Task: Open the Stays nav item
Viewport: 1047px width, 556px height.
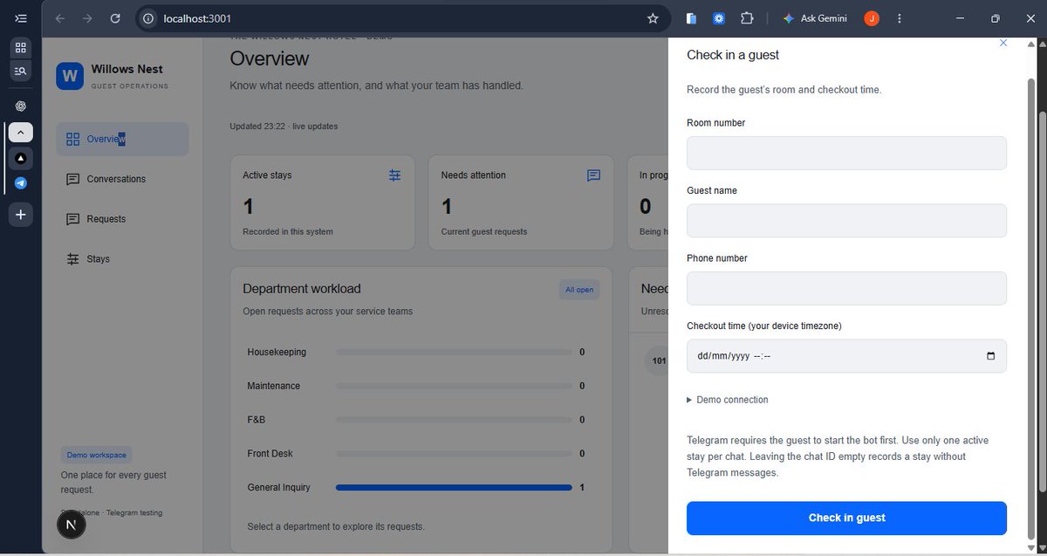Action: pyautogui.click(x=122, y=259)
